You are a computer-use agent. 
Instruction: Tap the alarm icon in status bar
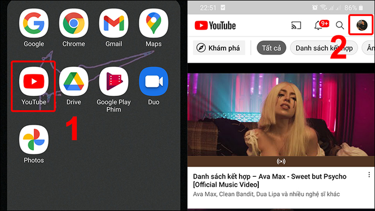tap(315, 7)
